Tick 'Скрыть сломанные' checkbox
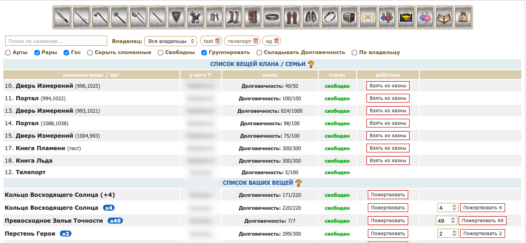This screenshot has width=526, height=243. (90, 53)
